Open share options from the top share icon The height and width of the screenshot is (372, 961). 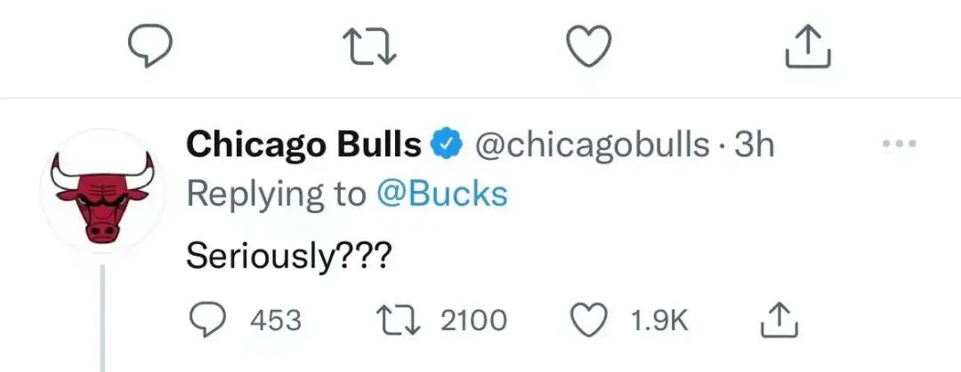(808, 46)
